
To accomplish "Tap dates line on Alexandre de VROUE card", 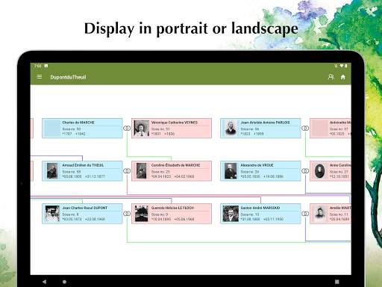I will click(262, 176).
